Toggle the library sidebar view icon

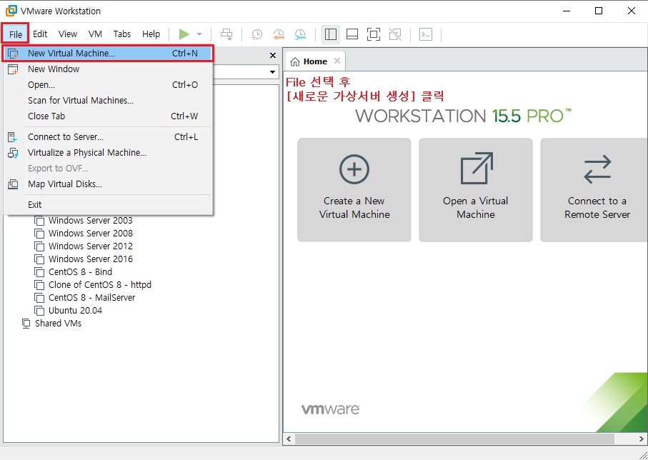point(331,34)
